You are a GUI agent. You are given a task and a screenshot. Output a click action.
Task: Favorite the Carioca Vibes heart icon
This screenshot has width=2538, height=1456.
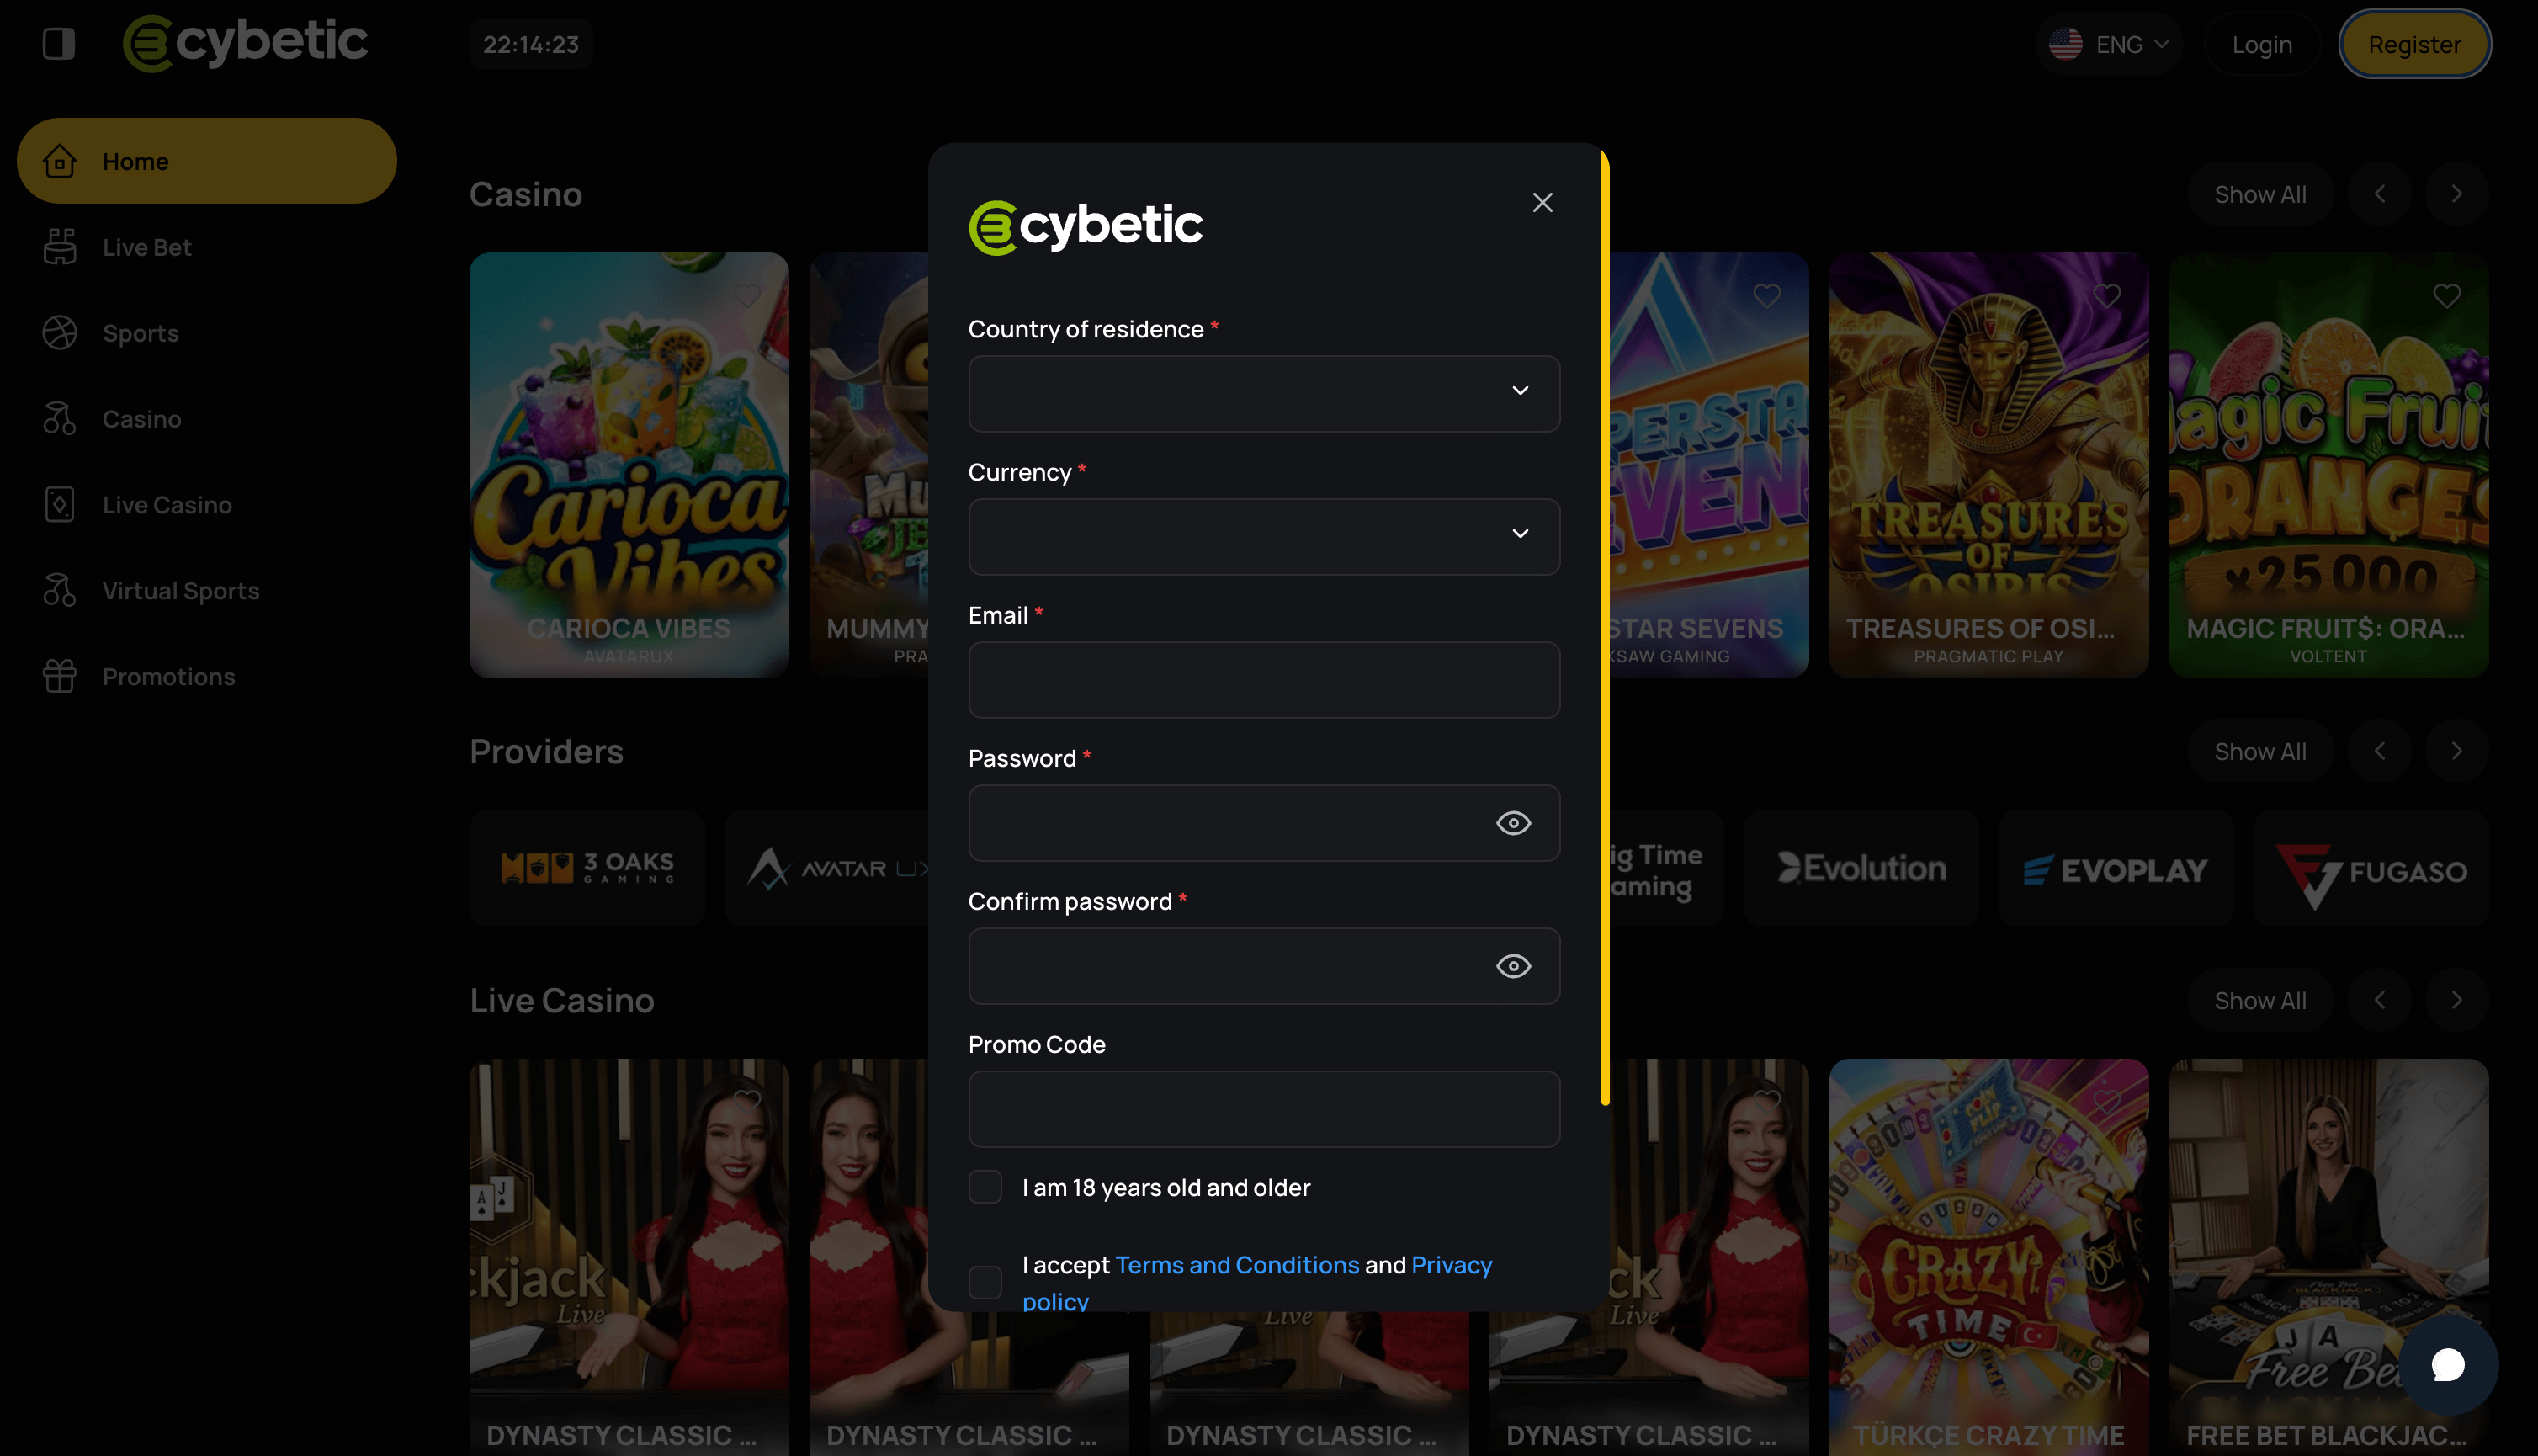point(748,296)
